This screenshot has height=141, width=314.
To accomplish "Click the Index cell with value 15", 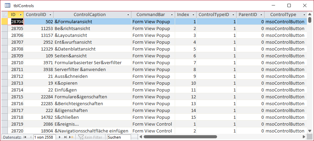I will [x=186, y=117].
